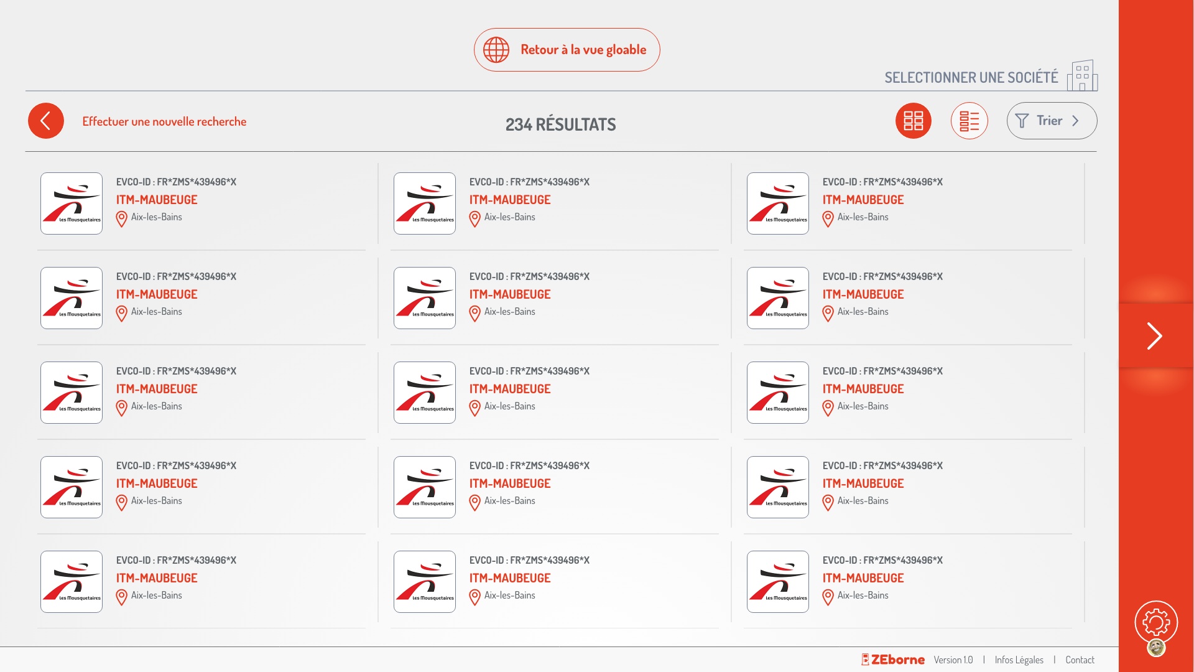Switch to list view layout
The width and height of the screenshot is (1194, 672).
969,121
